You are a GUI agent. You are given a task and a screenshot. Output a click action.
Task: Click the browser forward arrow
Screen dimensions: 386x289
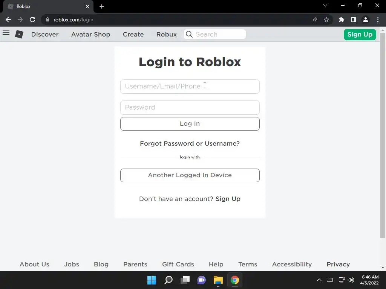(20, 20)
